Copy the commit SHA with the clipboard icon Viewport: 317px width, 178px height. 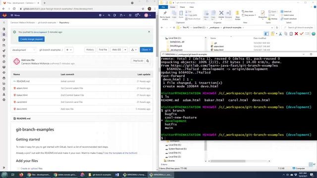point(148,61)
